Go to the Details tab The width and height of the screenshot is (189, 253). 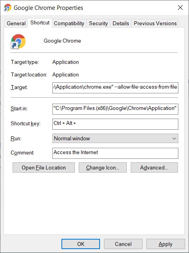pos(120,23)
